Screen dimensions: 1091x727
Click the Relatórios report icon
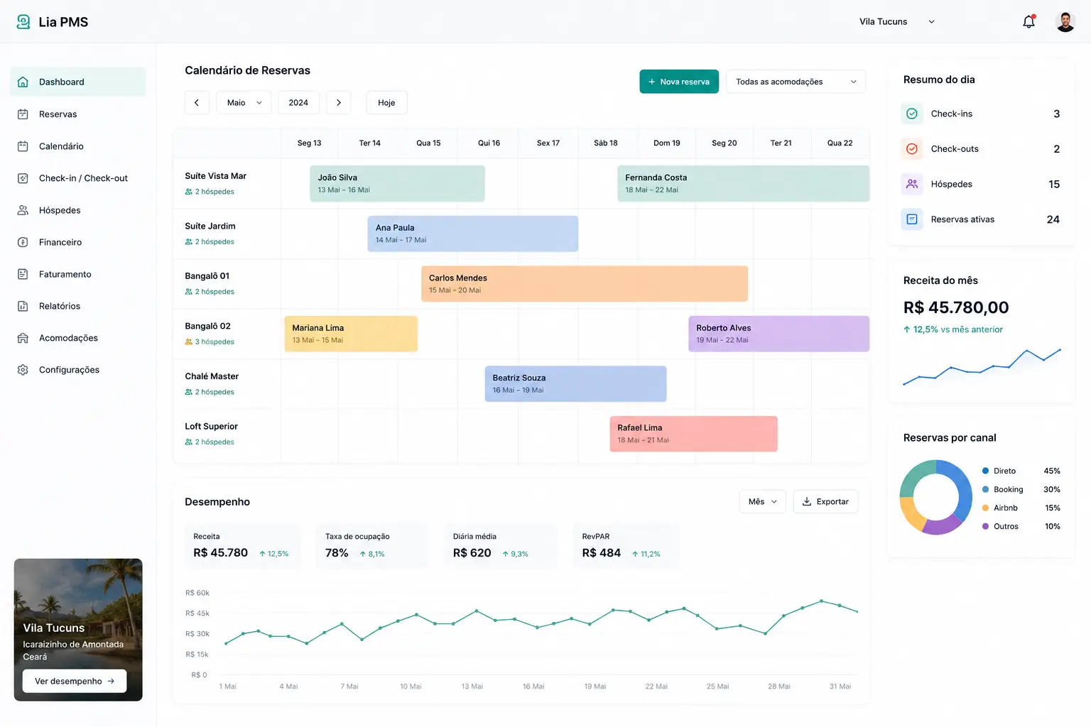click(x=23, y=306)
